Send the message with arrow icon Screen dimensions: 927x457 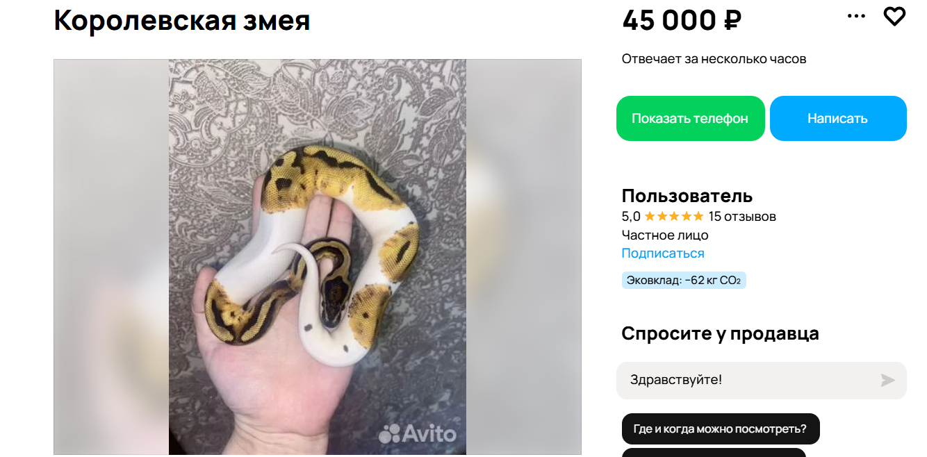coord(887,380)
